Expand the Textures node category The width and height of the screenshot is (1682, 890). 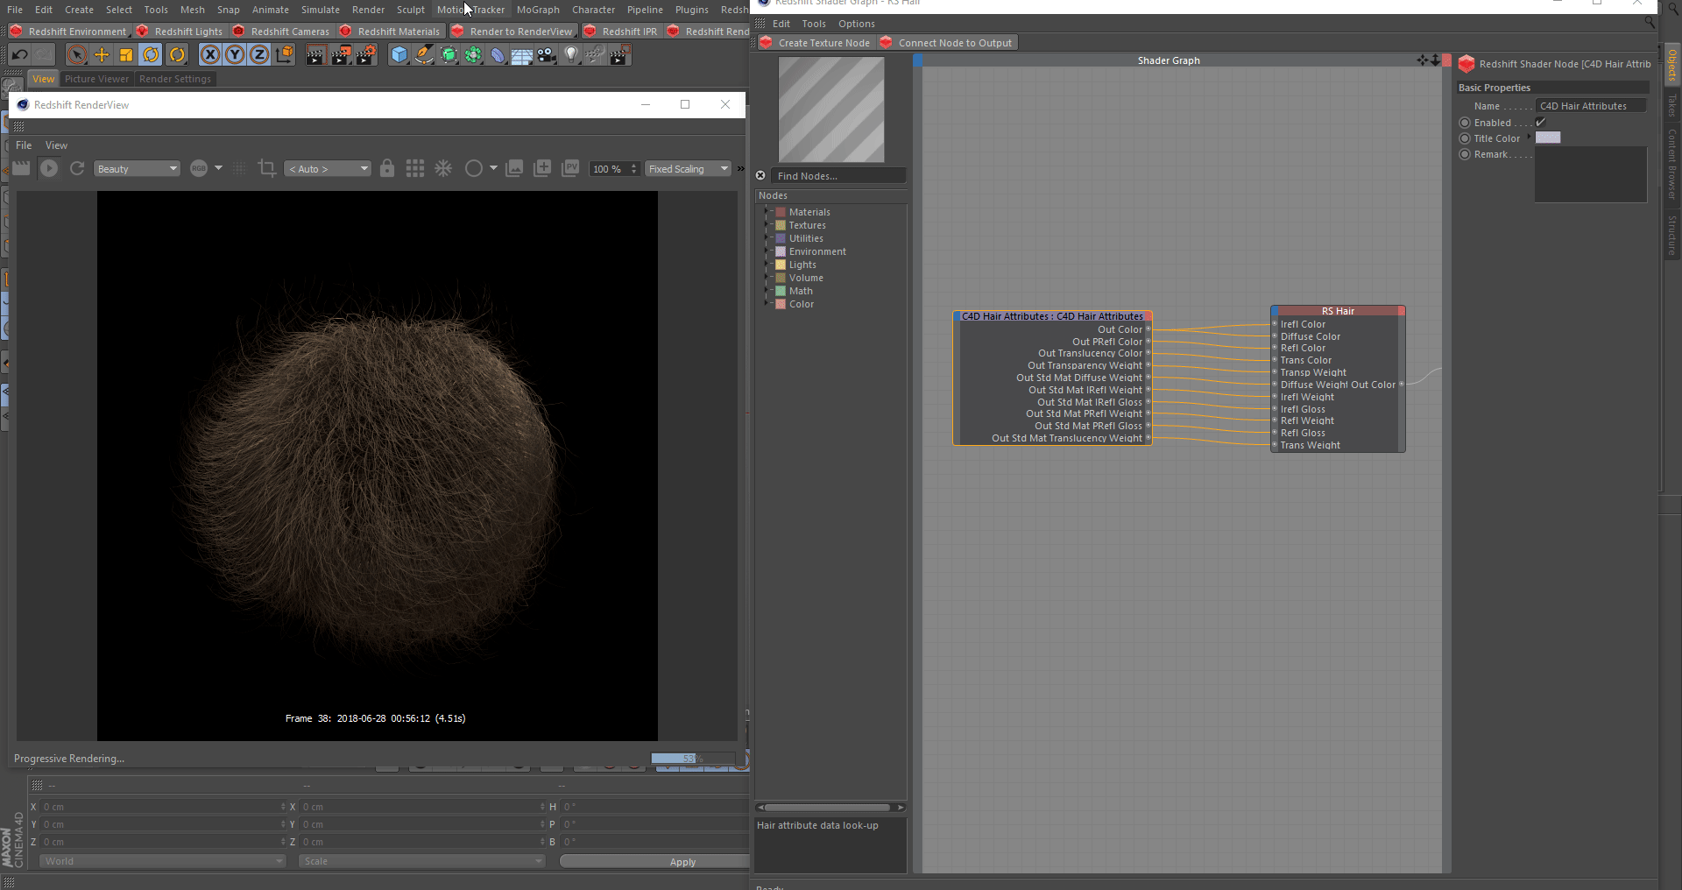click(x=767, y=225)
